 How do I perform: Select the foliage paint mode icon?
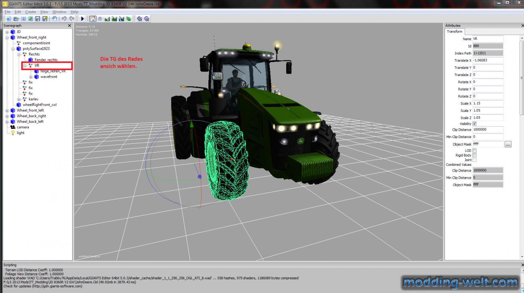129,19
